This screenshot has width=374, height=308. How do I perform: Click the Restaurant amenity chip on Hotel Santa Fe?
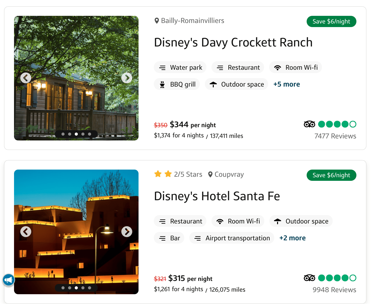180,221
